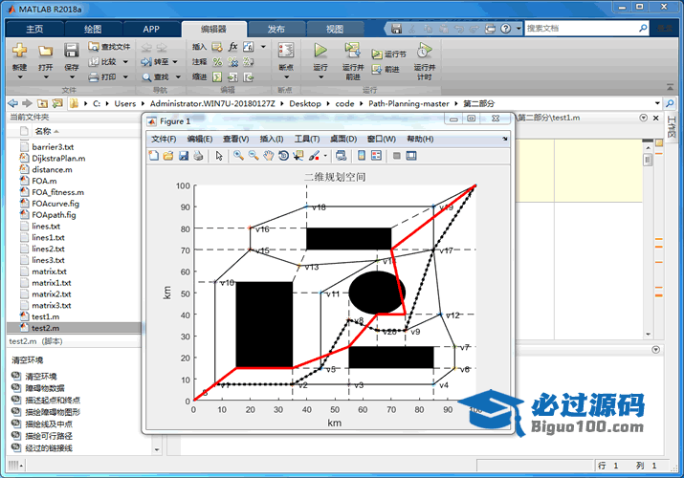The height and width of the screenshot is (478, 684).
Task: Click the smart indent icon in the indent row
Action: click(217, 77)
